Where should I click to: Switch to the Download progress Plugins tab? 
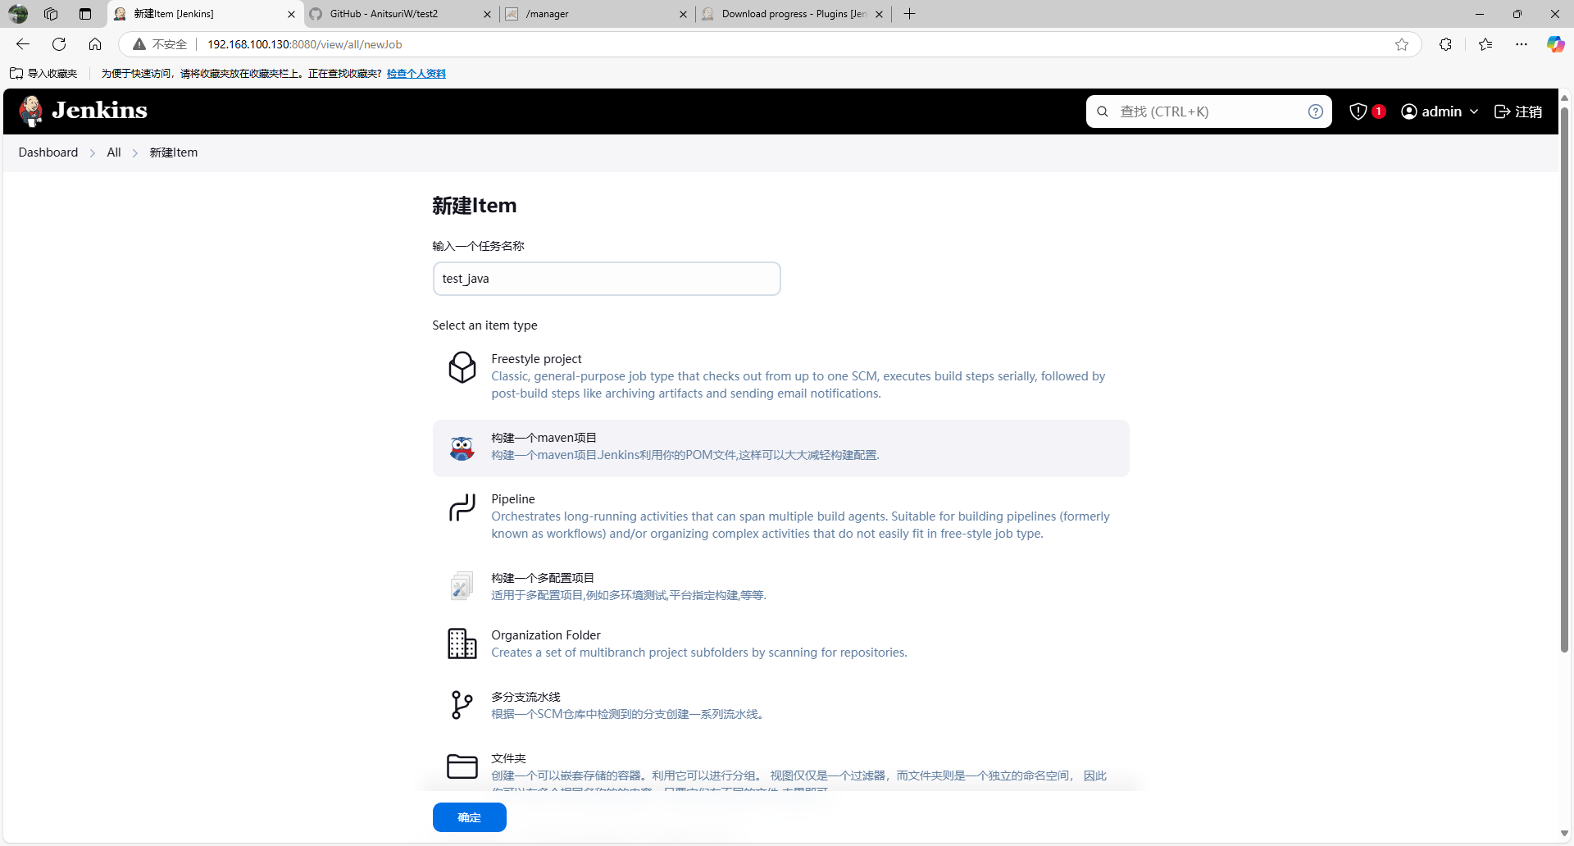click(785, 14)
